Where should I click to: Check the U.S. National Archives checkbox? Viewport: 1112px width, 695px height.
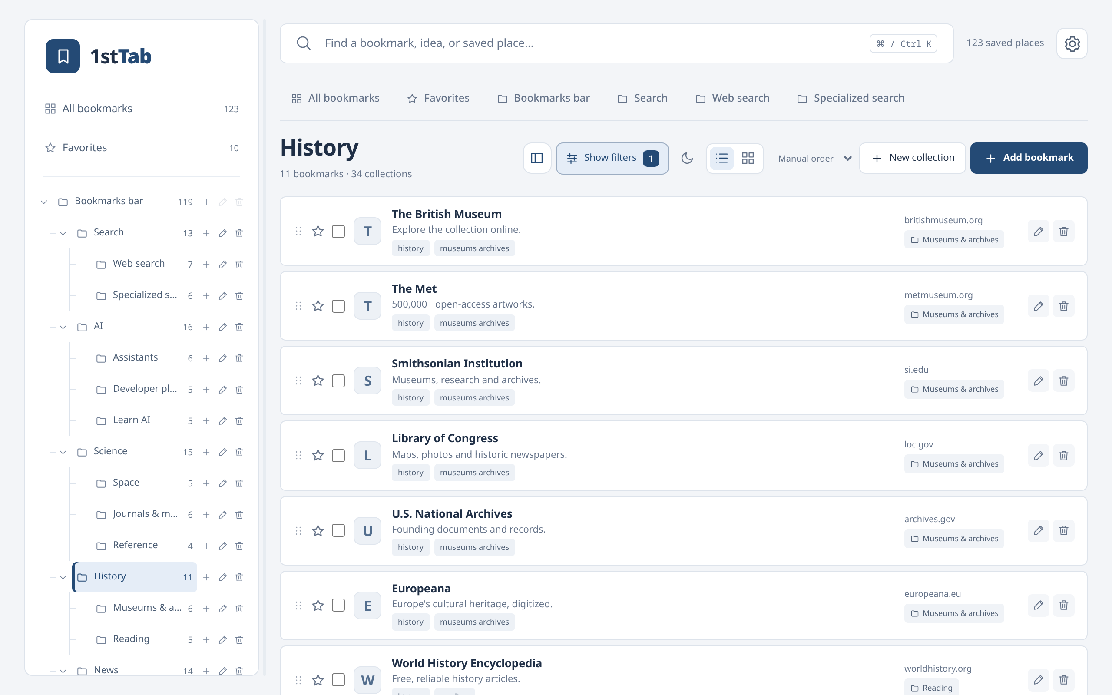[338, 530]
